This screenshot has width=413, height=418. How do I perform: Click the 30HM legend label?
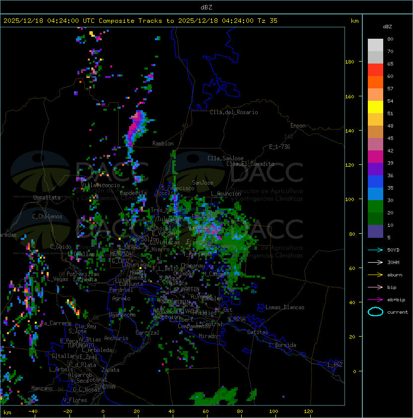(393, 262)
